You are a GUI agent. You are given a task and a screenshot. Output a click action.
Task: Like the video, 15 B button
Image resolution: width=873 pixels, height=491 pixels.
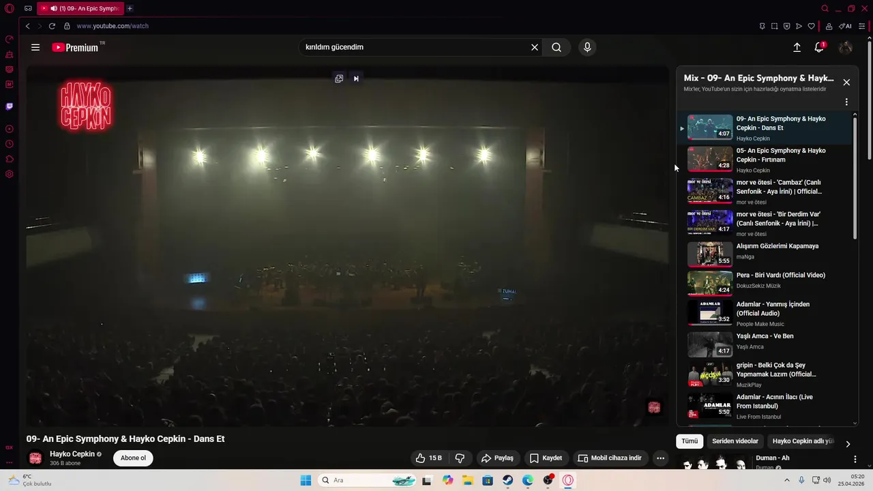429,458
